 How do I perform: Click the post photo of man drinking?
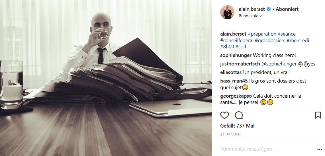(x=106, y=78)
